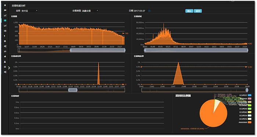Open the bottom gears settings sidebar icon

(5, 72)
